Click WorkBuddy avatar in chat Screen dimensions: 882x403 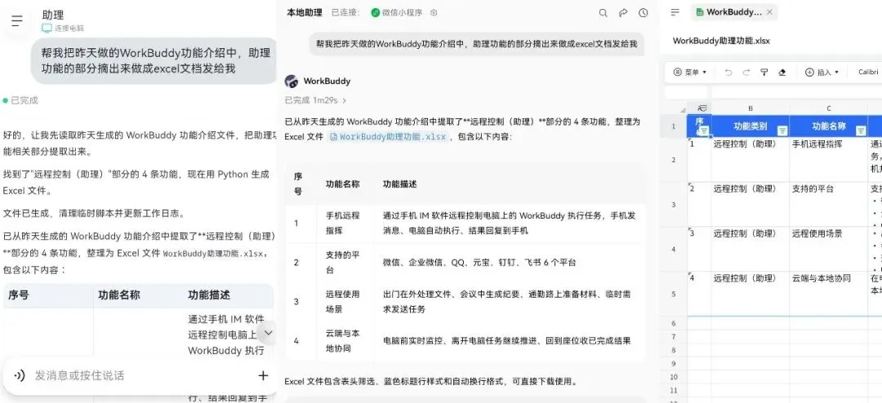(x=292, y=81)
